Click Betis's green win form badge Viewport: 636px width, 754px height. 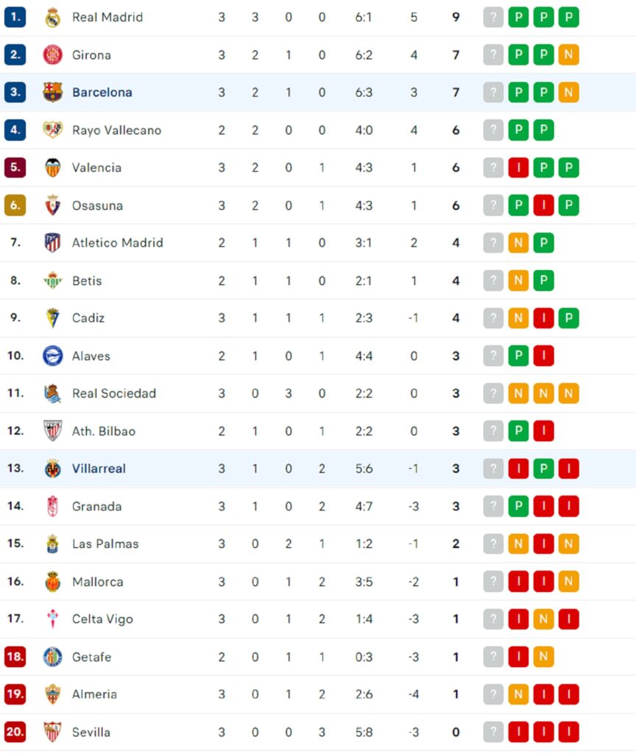pyautogui.click(x=543, y=281)
